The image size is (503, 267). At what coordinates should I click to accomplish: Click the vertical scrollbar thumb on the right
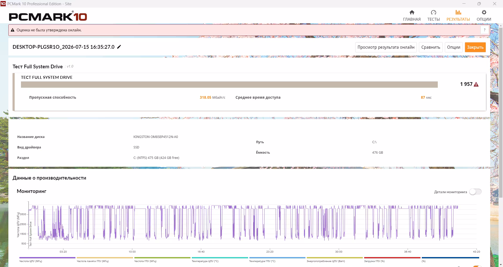[x=501, y=113]
